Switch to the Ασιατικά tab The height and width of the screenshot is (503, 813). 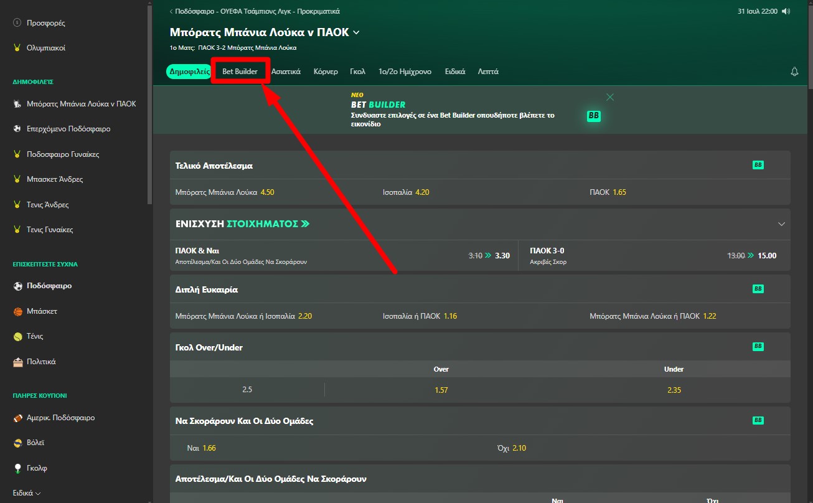pyautogui.click(x=286, y=72)
